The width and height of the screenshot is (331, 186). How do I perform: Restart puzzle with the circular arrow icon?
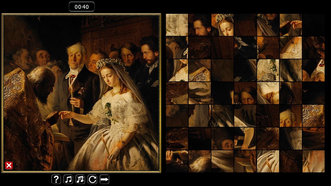[x=92, y=179]
